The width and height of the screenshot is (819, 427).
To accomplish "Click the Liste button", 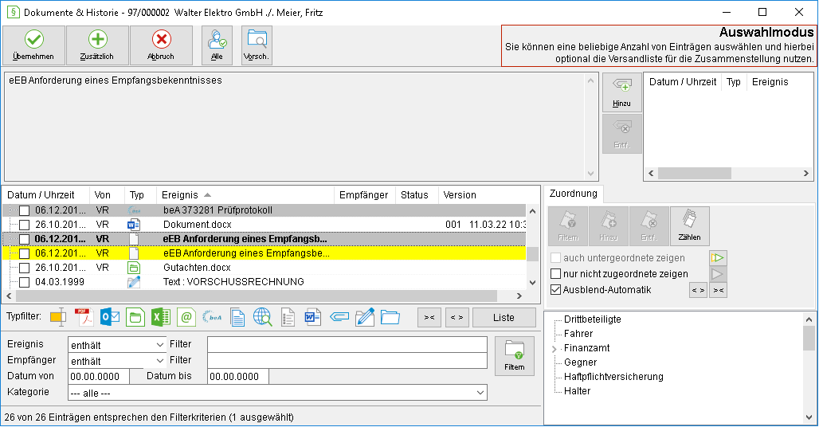I will tap(504, 317).
